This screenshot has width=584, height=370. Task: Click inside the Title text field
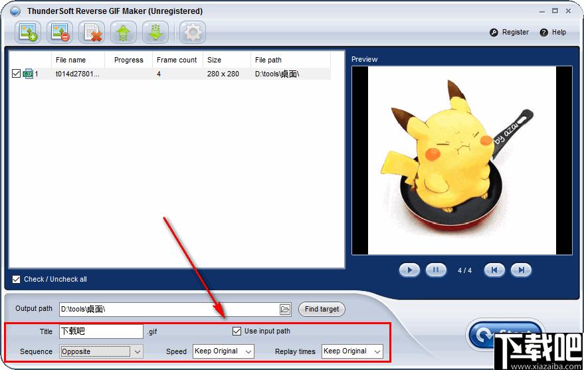[x=101, y=331]
